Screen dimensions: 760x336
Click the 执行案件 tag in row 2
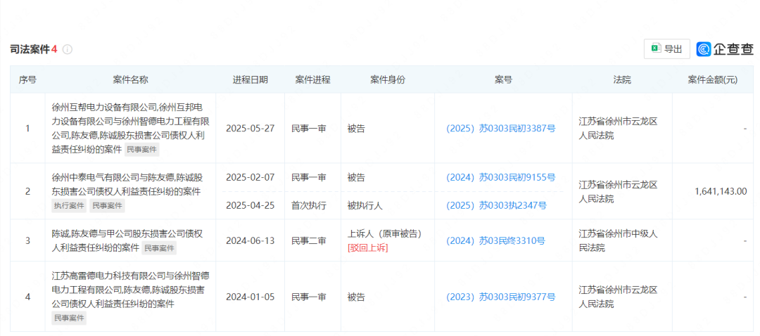(x=69, y=206)
